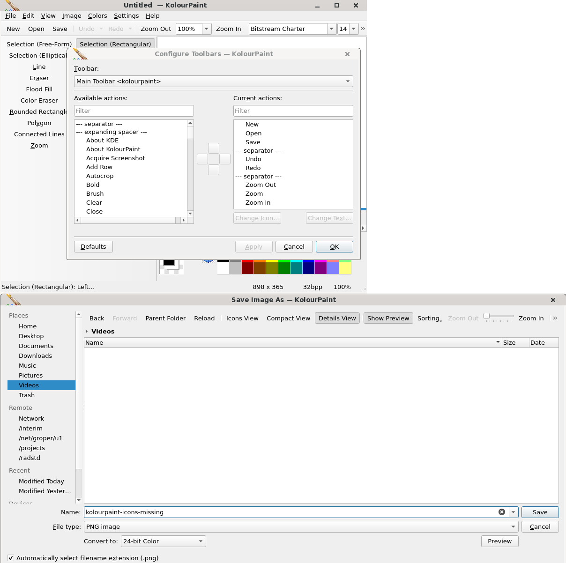This screenshot has width=566, height=563.
Task: Cancel the Save Image As dialog
Action: [x=540, y=526]
